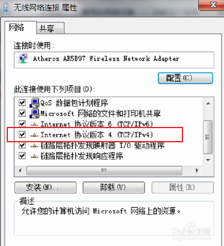This screenshot has height=246, width=224.
Task: Click the horizontal scrollbar thumb below the list
Action: point(104,171)
